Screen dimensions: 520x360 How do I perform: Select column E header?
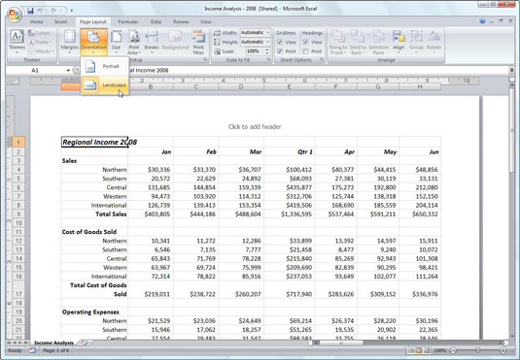pyautogui.click(x=290, y=86)
